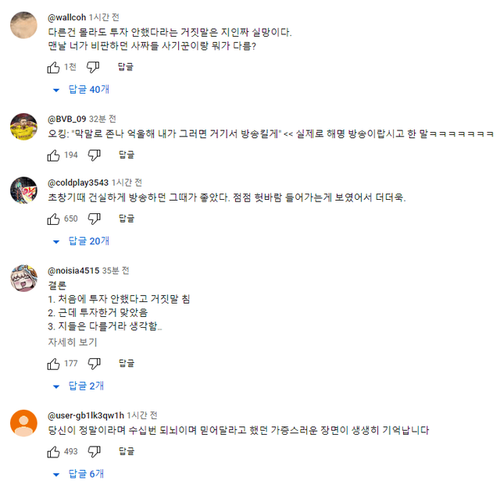
Task: Like the @coldplay3543 comment
Action: 53,219
